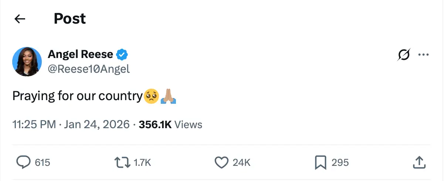Go back using the left arrow
The height and width of the screenshot is (181, 448).
coord(20,19)
